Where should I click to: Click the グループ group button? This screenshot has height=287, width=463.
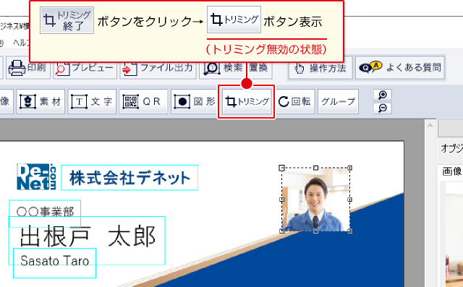point(338,101)
